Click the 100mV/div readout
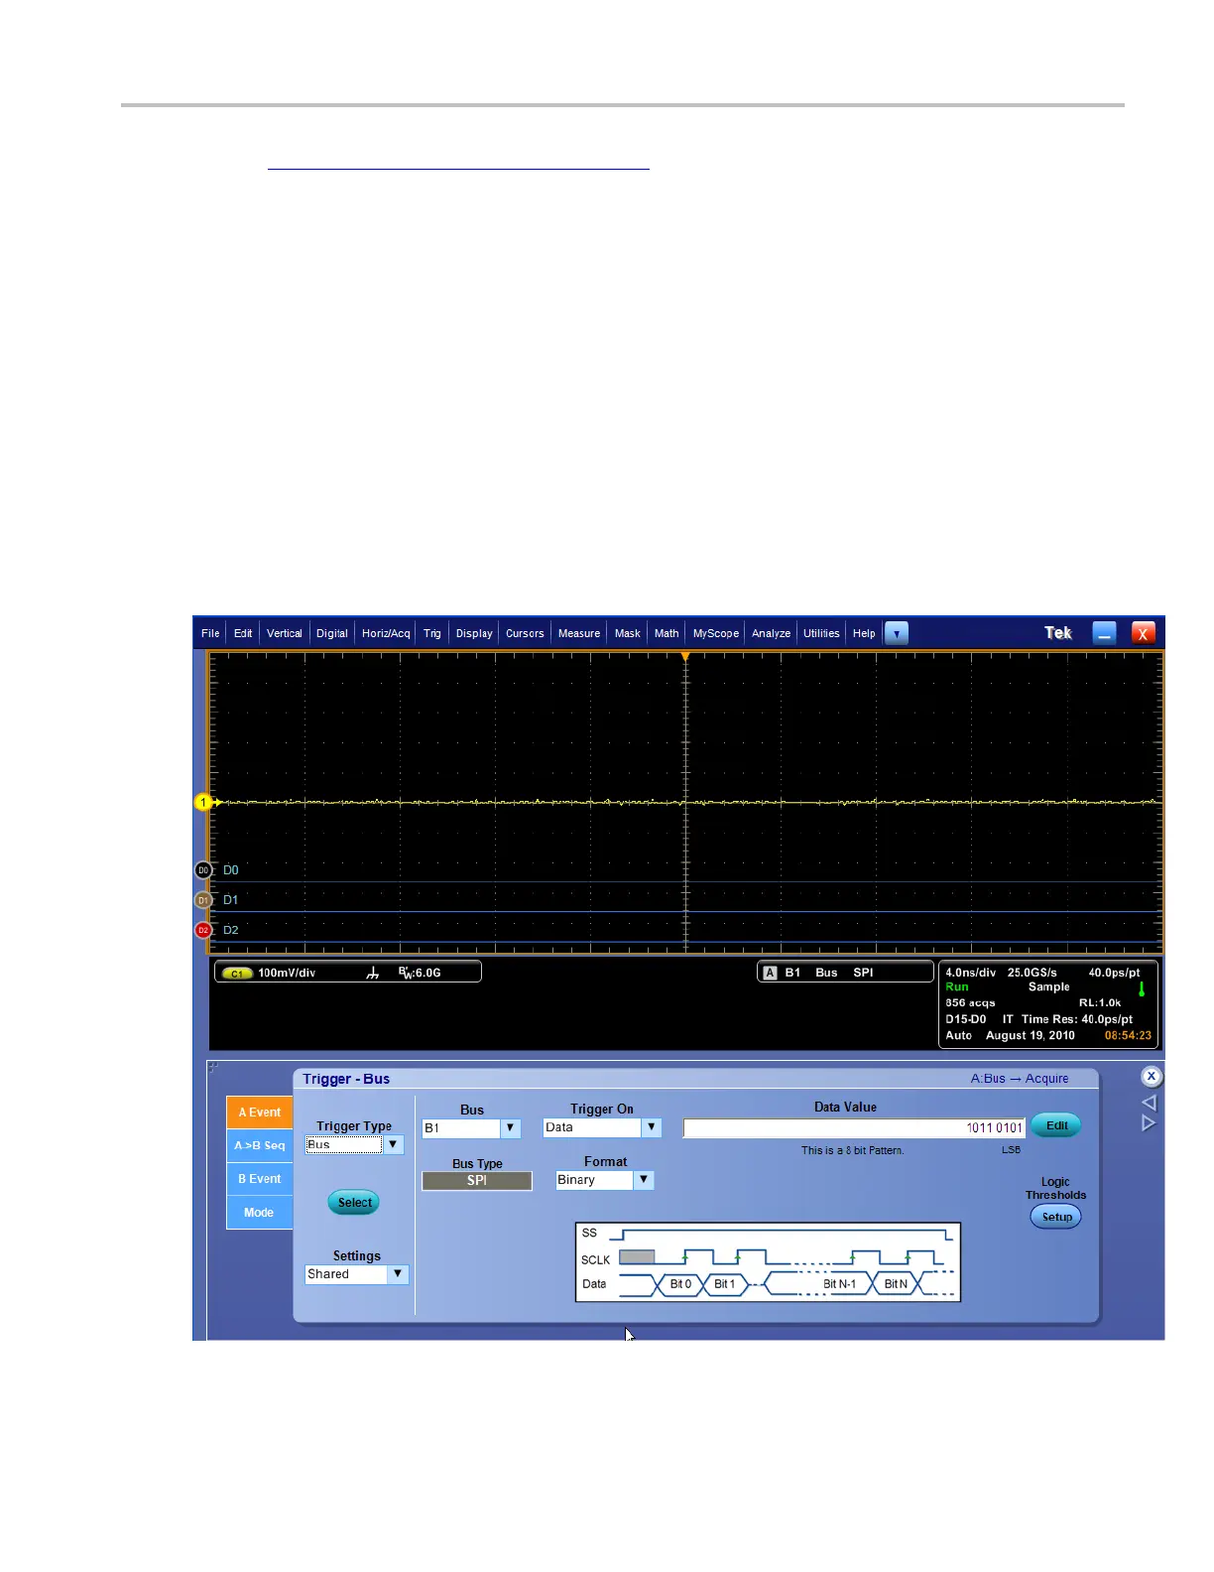 287,973
